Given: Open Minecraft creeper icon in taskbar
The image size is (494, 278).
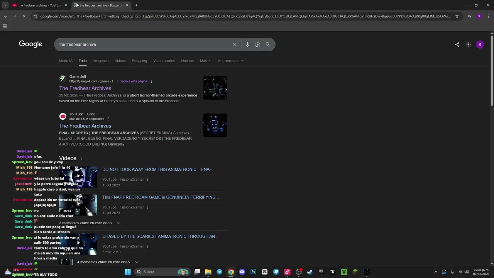Looking at the screenshot, I should [343, 272].
